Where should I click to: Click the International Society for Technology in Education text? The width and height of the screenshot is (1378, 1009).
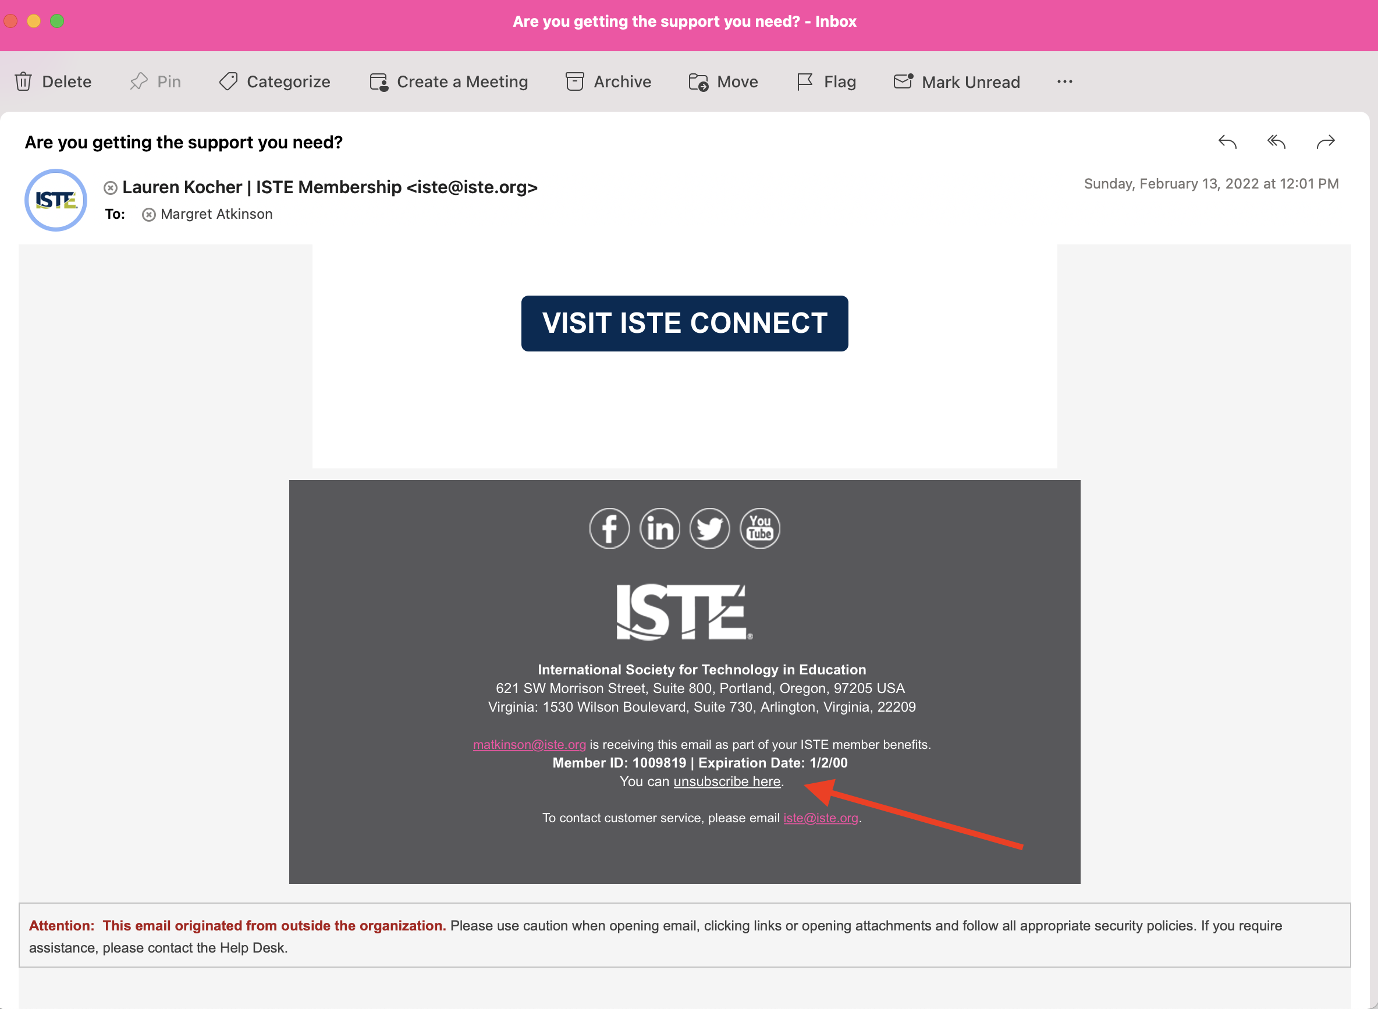pyautogui.click(x=702, y=669)
